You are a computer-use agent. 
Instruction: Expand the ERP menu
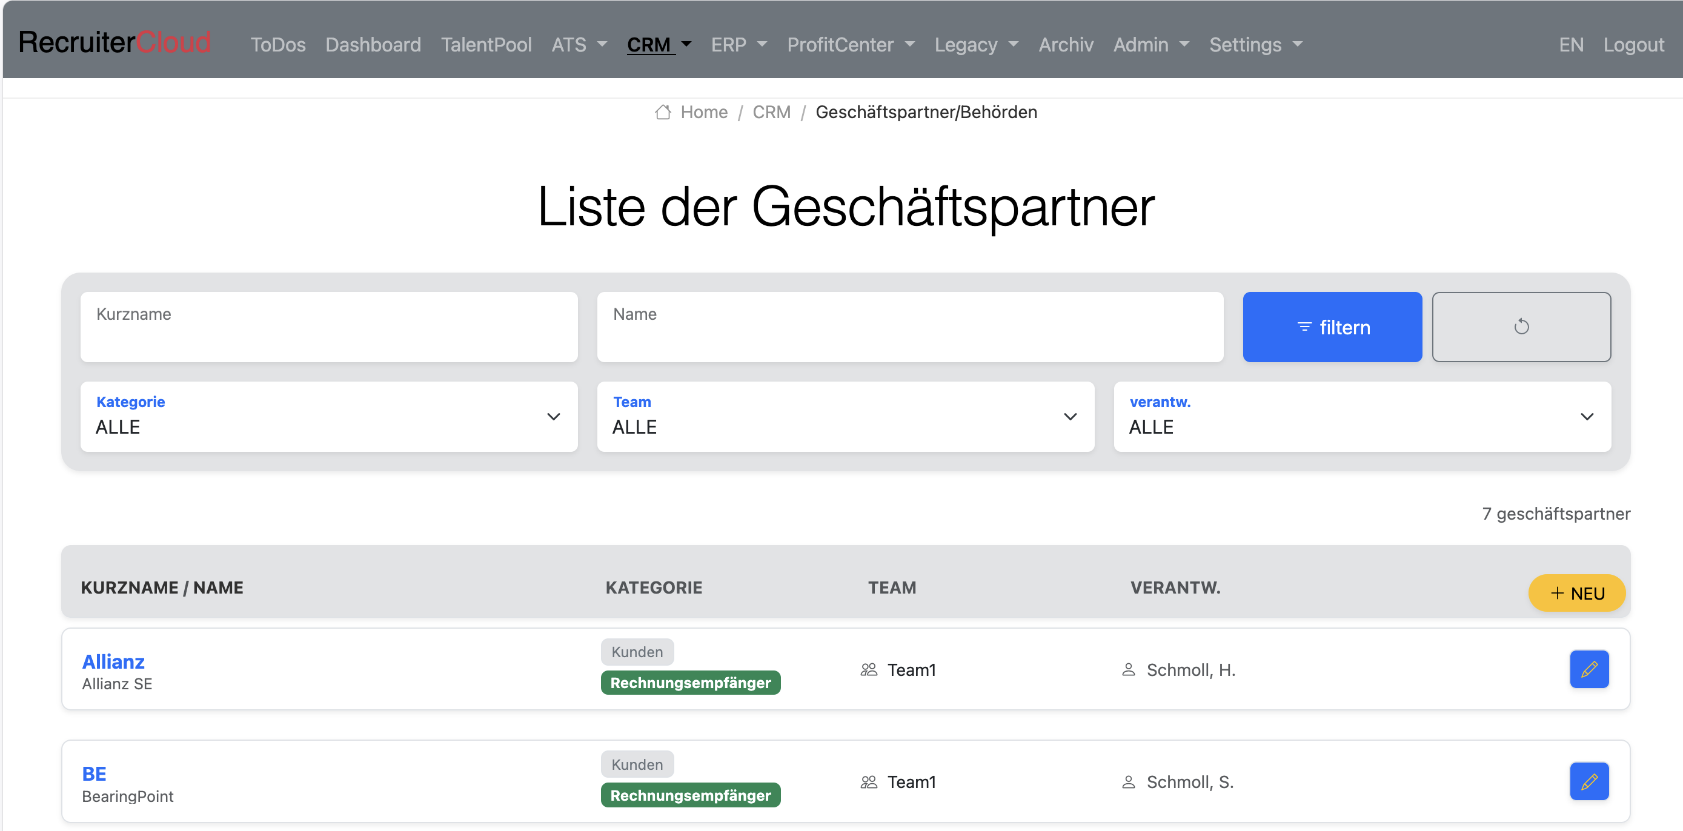tap(739, 44)
